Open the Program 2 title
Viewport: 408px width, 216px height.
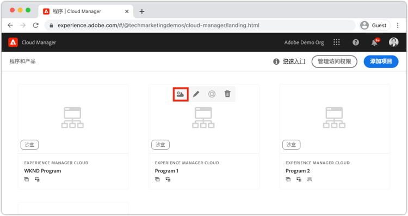pyautogui.click(x=298, y=171)
